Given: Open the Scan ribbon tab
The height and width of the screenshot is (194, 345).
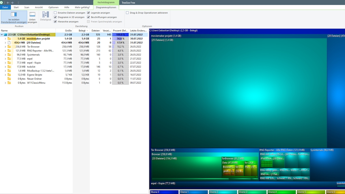Looking at the screenshot, I should pos(27,7).
